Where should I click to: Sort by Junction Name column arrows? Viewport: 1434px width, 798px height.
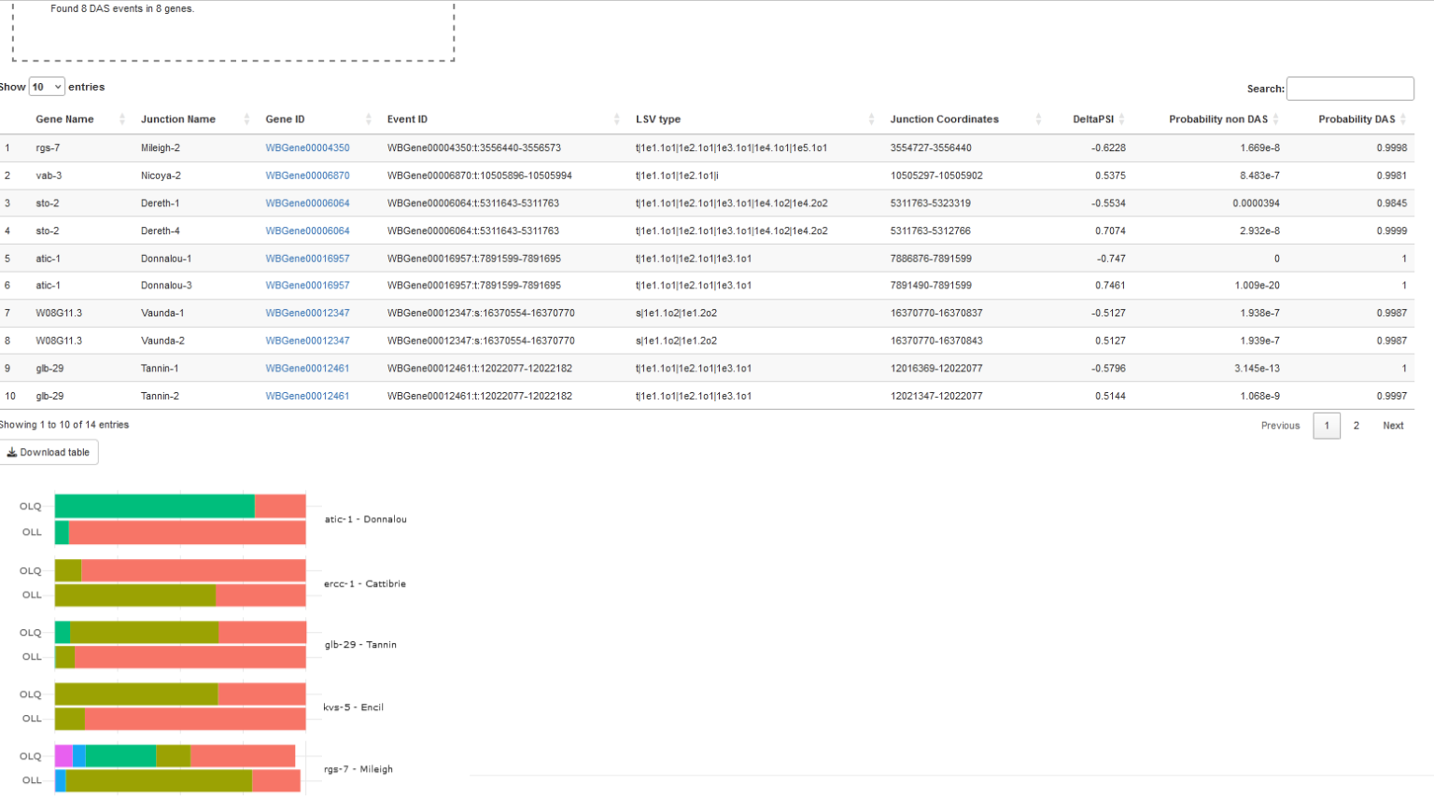246,119
